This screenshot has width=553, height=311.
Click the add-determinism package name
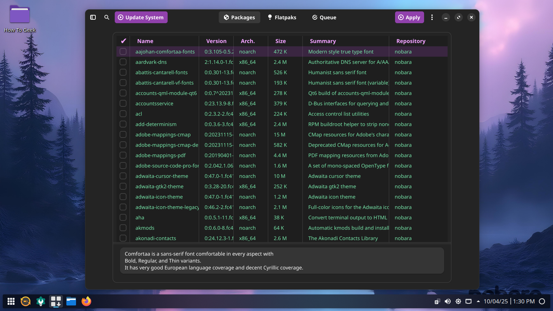(x=156, y=124)
